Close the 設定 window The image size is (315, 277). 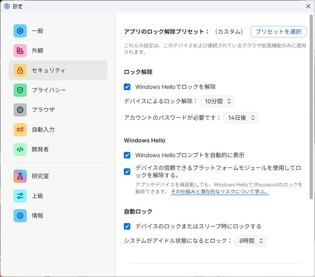[x=308, y=6]
